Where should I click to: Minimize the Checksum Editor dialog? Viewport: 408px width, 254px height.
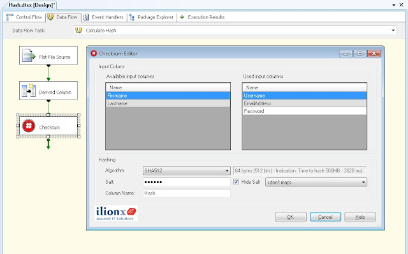point(346,54)
